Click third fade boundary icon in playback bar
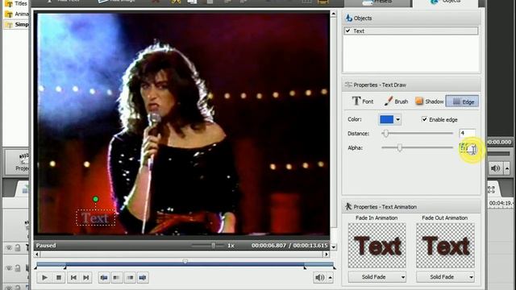Image resolution: width=516 pixels, height=290 pixels. coord(130,277)
